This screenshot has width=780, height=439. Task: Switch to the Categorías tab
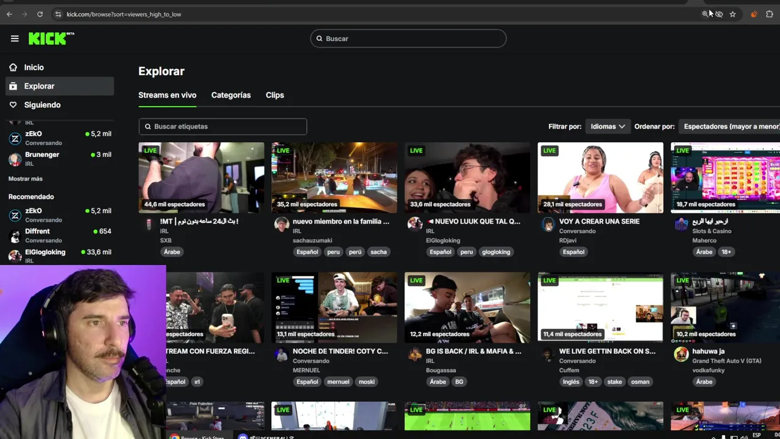coord(231,95)
